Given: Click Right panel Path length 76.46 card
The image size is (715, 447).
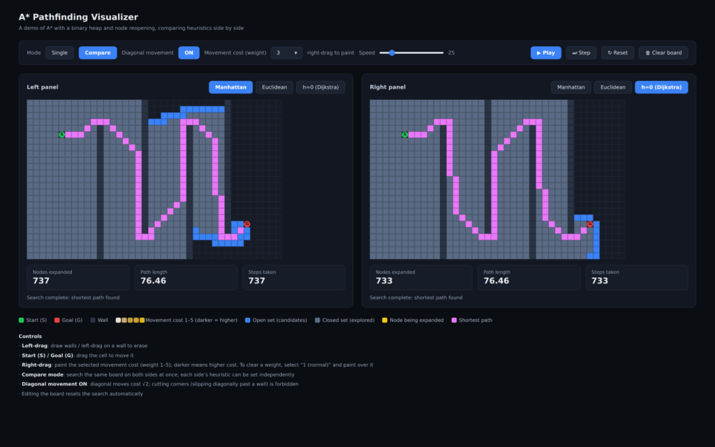Looking at the screenshot, I should pyautogui.click(x=529, y=277).
